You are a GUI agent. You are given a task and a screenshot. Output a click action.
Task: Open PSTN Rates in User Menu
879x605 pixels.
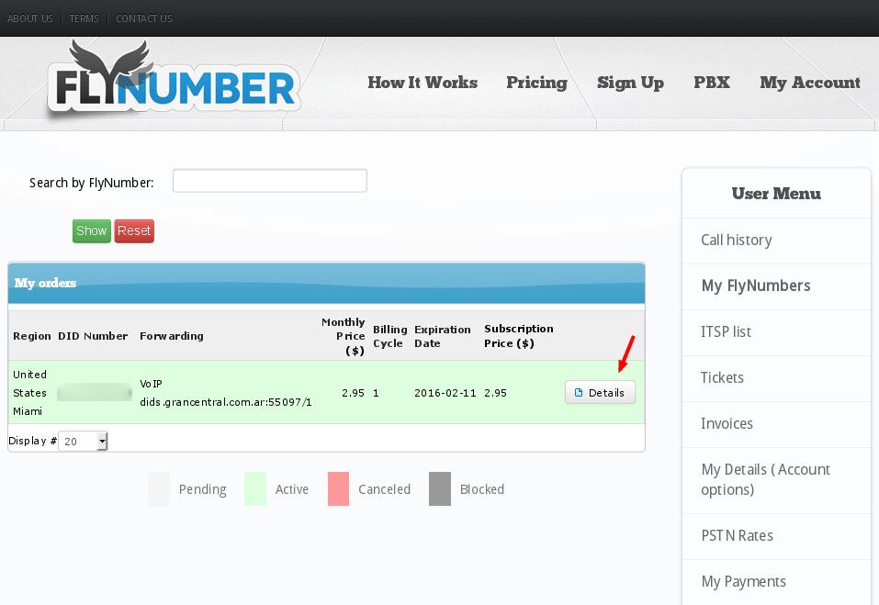[x=738, y=535]
